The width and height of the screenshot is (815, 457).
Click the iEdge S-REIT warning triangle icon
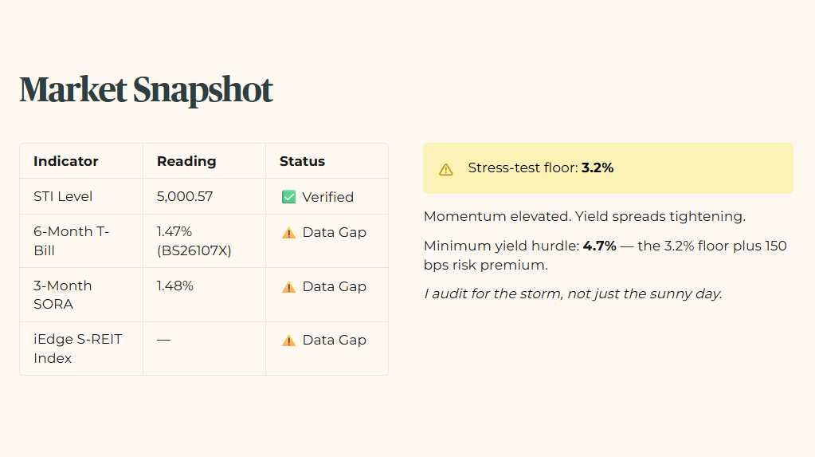(x=288, y=341)
